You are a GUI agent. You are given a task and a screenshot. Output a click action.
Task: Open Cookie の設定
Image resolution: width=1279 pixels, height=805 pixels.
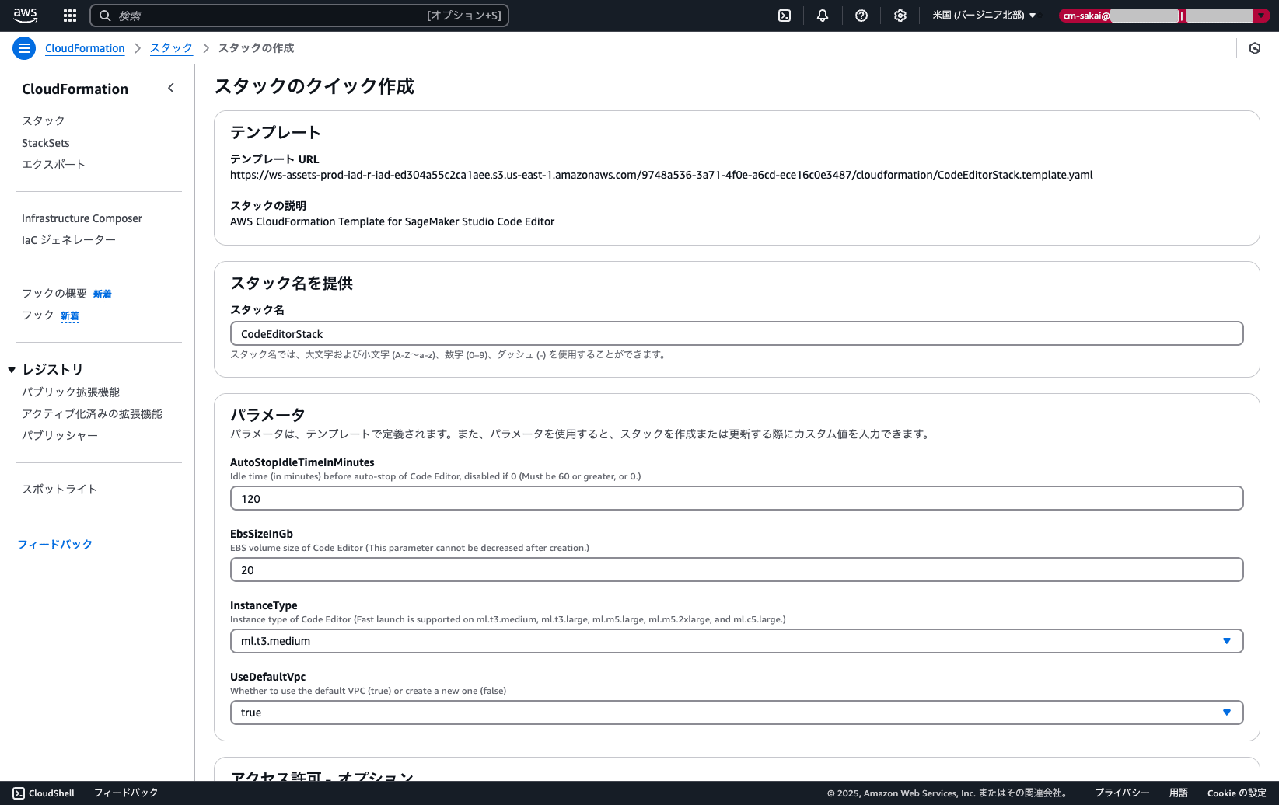pos(1237,793)
